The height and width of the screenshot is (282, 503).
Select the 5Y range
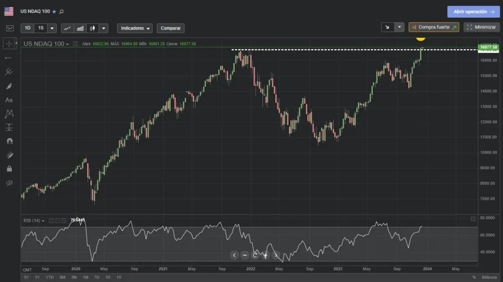point(26,277)
